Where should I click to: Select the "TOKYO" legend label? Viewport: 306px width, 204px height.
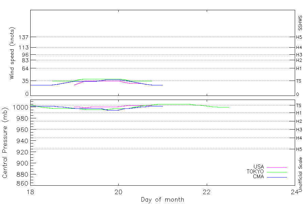click(x=255, y=172)
